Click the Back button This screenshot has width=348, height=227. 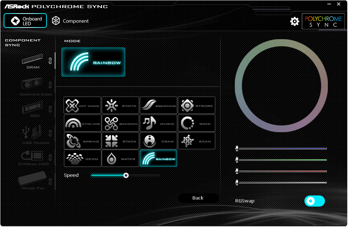198,198
